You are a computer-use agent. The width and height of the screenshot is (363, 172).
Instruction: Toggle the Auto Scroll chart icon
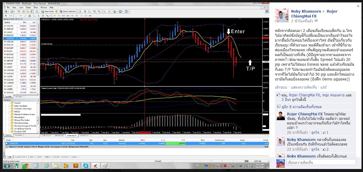[104, 11]
